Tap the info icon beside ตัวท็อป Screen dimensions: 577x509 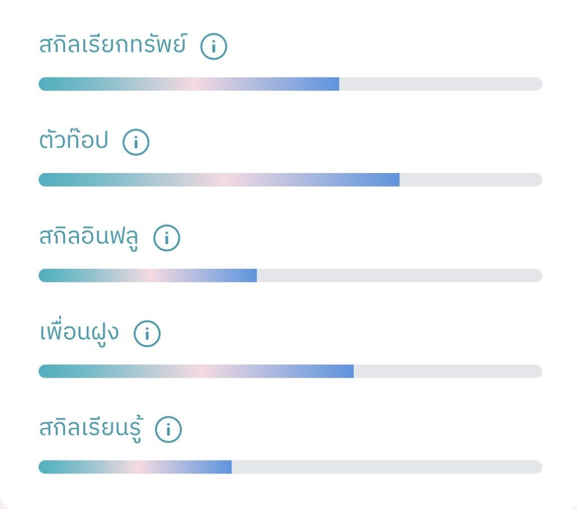click(x=136, y=143)
